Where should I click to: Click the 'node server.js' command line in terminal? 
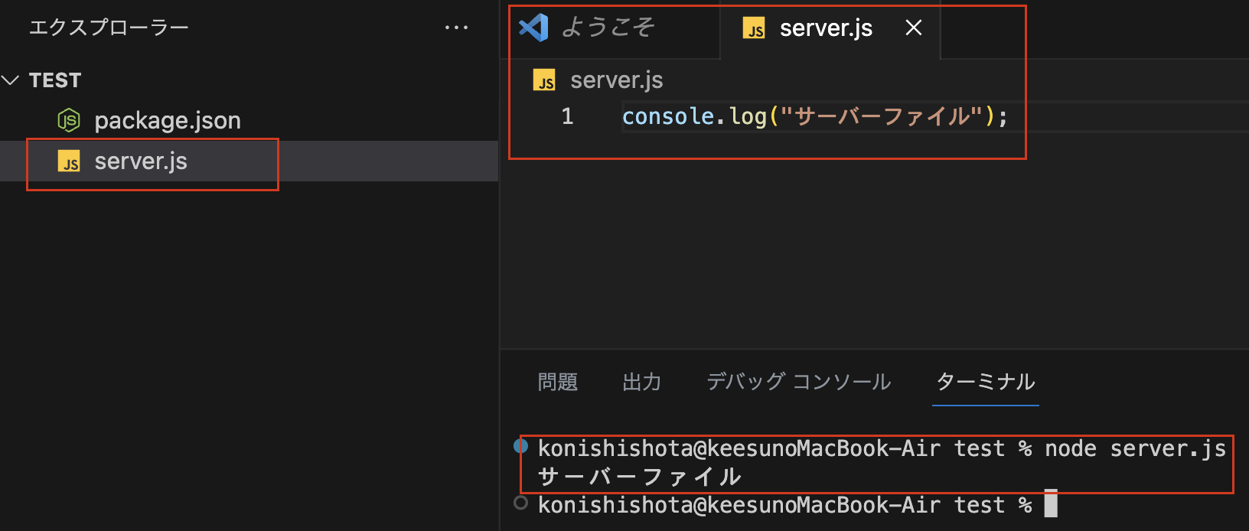tap(882, 448)
